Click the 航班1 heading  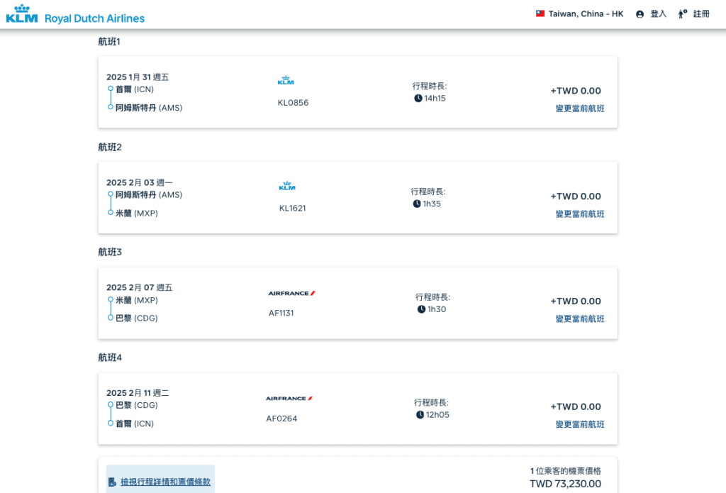coord(109,42)
